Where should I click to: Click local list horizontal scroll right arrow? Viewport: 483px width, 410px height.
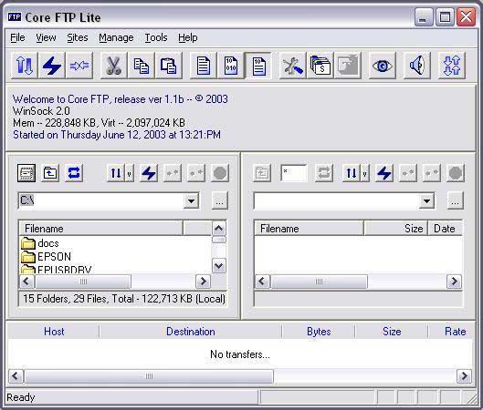click(203, 281)
